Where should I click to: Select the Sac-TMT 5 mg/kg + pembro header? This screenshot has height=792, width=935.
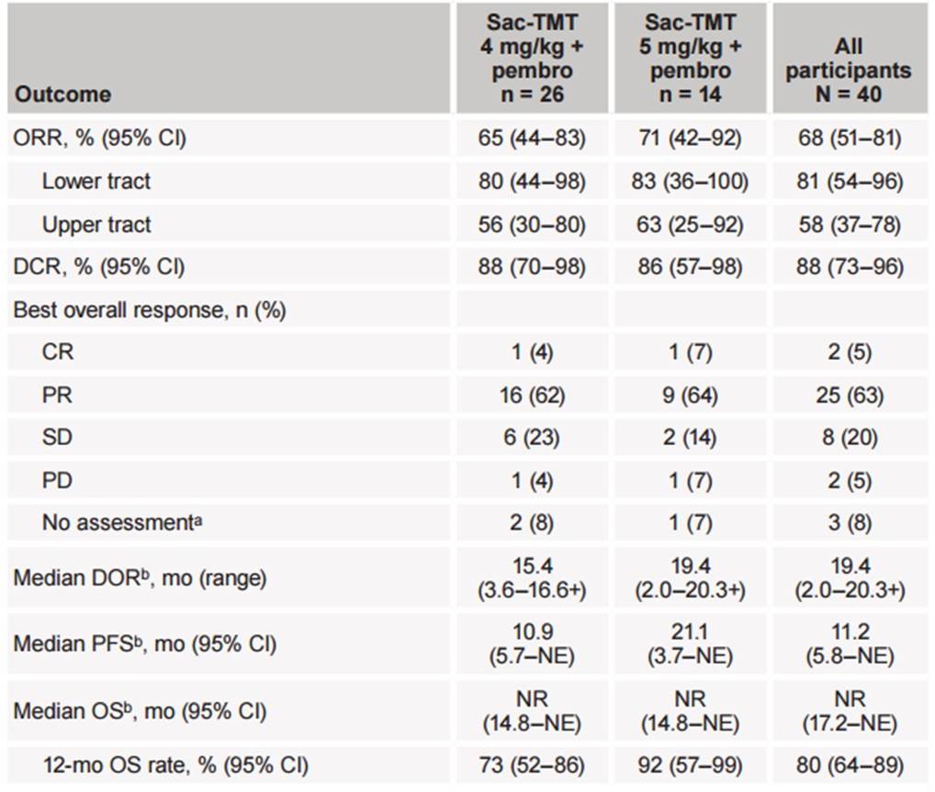coord(690,58)
